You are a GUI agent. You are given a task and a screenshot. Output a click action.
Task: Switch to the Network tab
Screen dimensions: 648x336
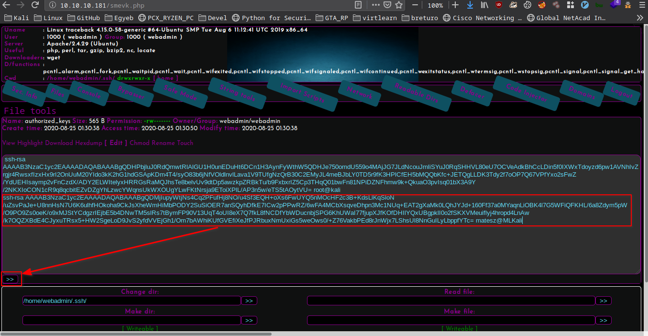point(359,93)
